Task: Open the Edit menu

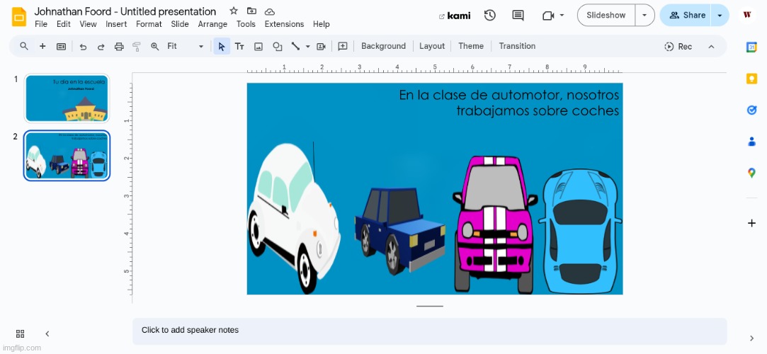Action: (64, 24)
